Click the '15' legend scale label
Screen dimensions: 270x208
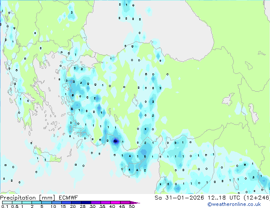(63, 206)
